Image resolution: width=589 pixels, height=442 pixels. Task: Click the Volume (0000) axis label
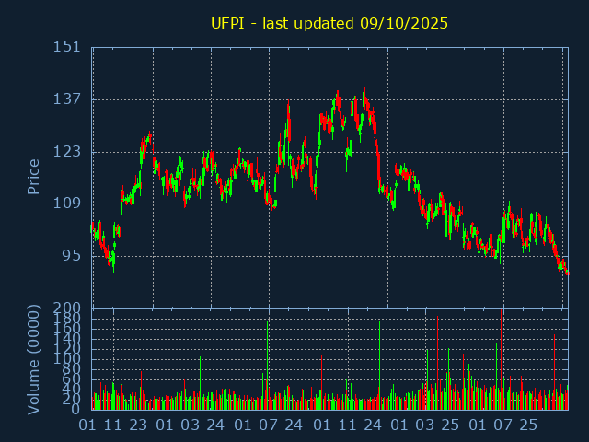[x=33, y=358]
